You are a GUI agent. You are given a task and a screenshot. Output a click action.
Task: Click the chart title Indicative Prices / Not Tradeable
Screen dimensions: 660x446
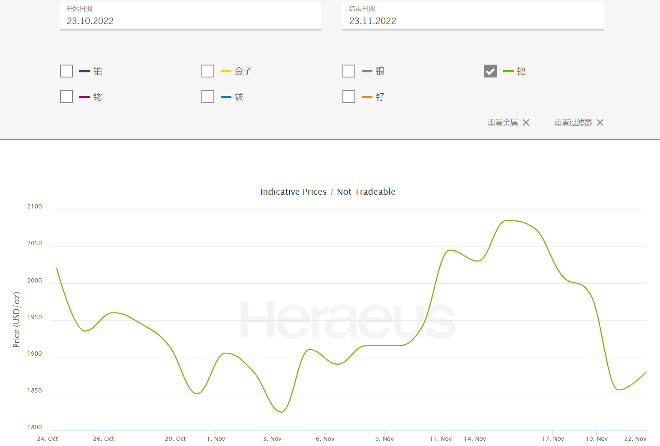328,192
